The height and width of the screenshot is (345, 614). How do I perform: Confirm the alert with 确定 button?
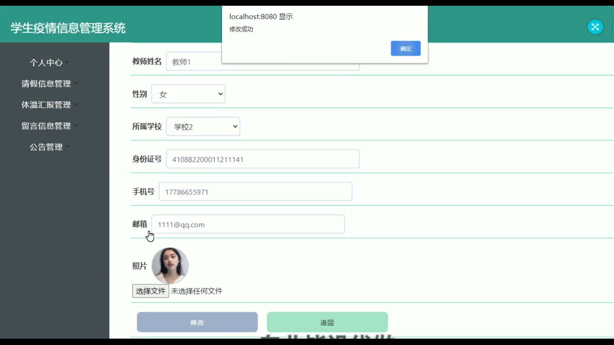point(405,49)
